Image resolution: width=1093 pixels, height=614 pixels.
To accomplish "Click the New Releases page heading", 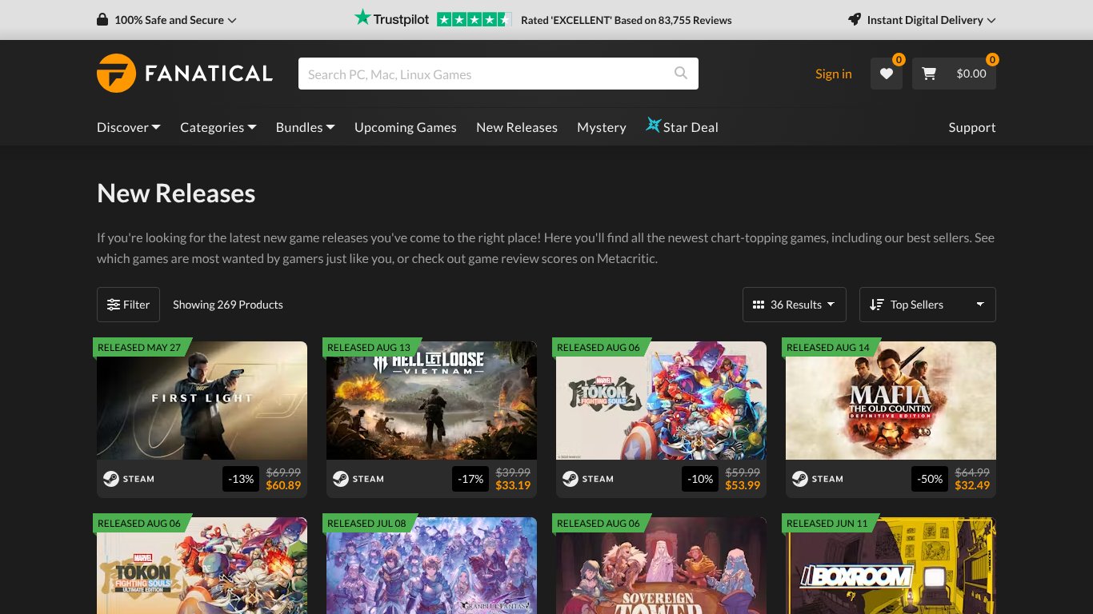I will pyautogui.click(x=176, y=193).
